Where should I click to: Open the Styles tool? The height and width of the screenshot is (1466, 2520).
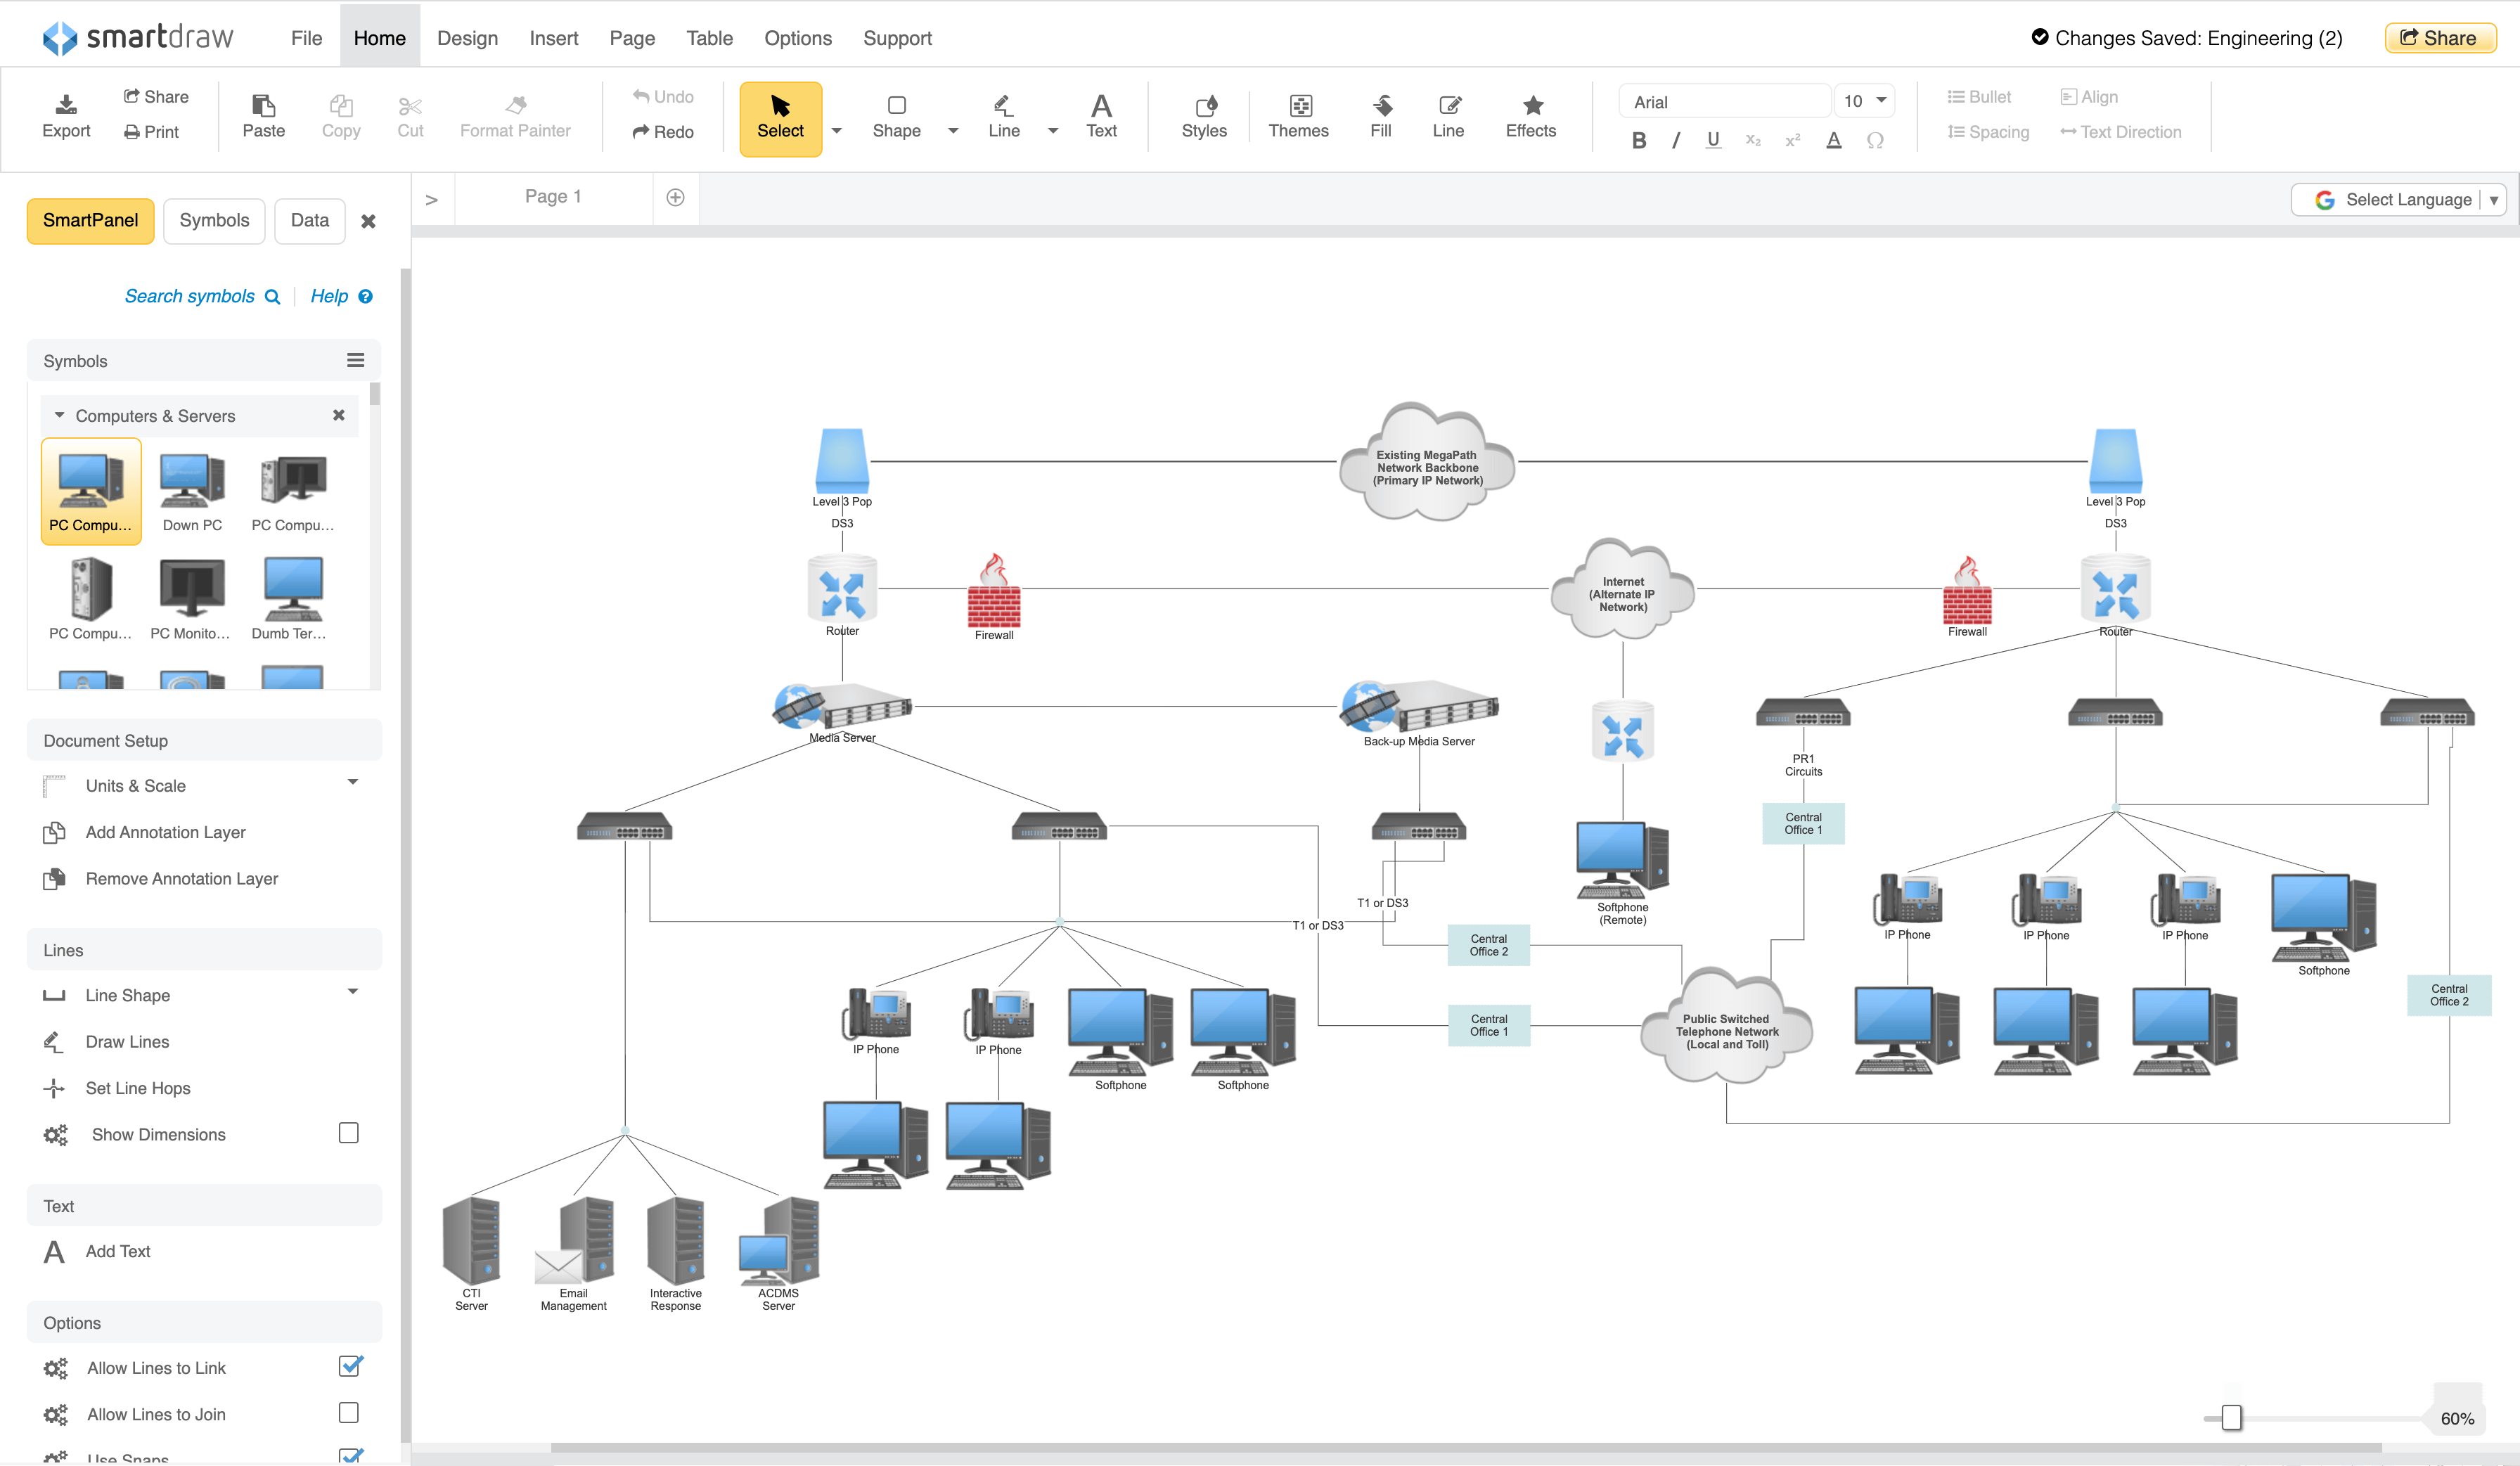coord(1204,116)
